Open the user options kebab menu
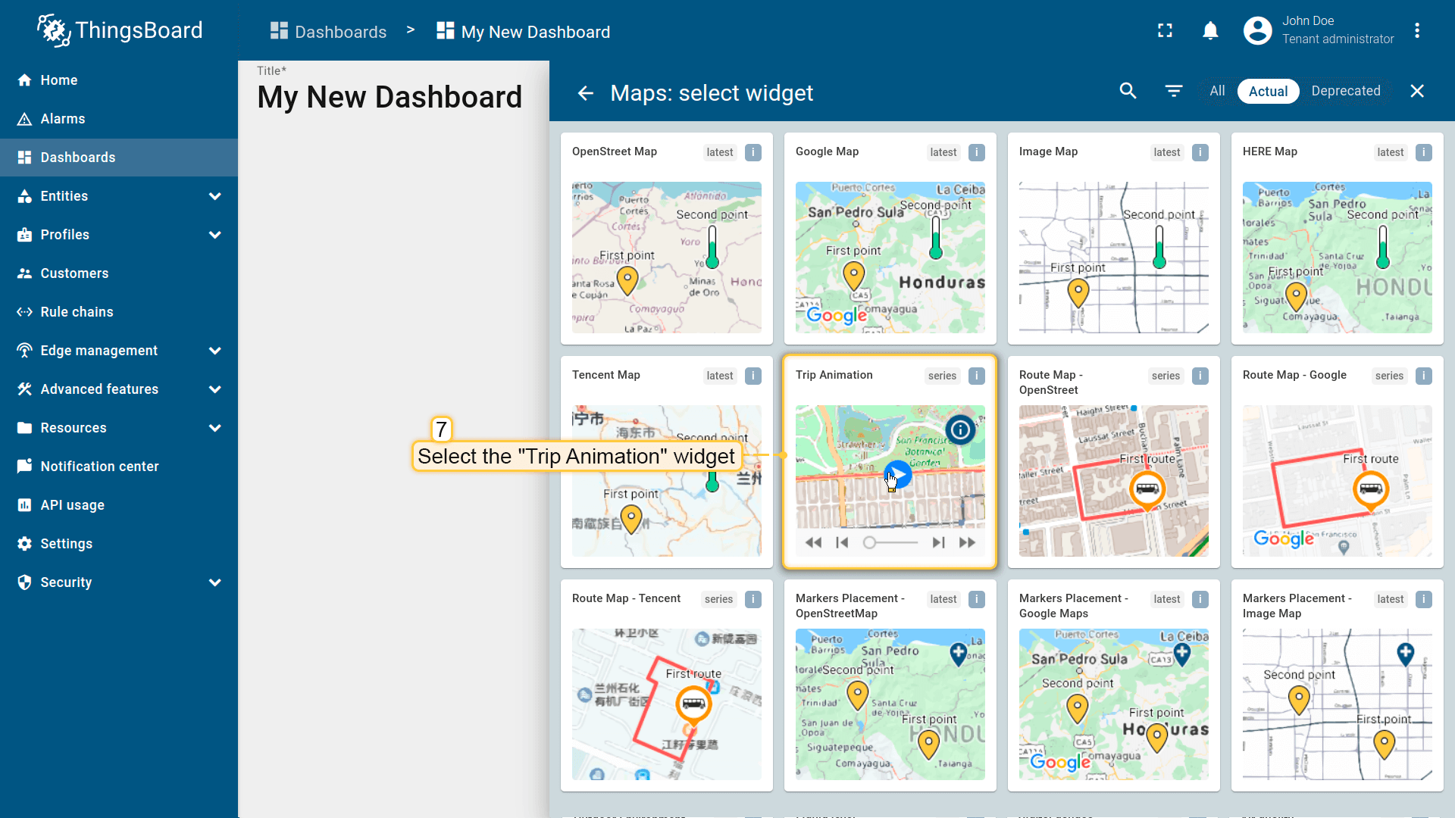 1417,30
